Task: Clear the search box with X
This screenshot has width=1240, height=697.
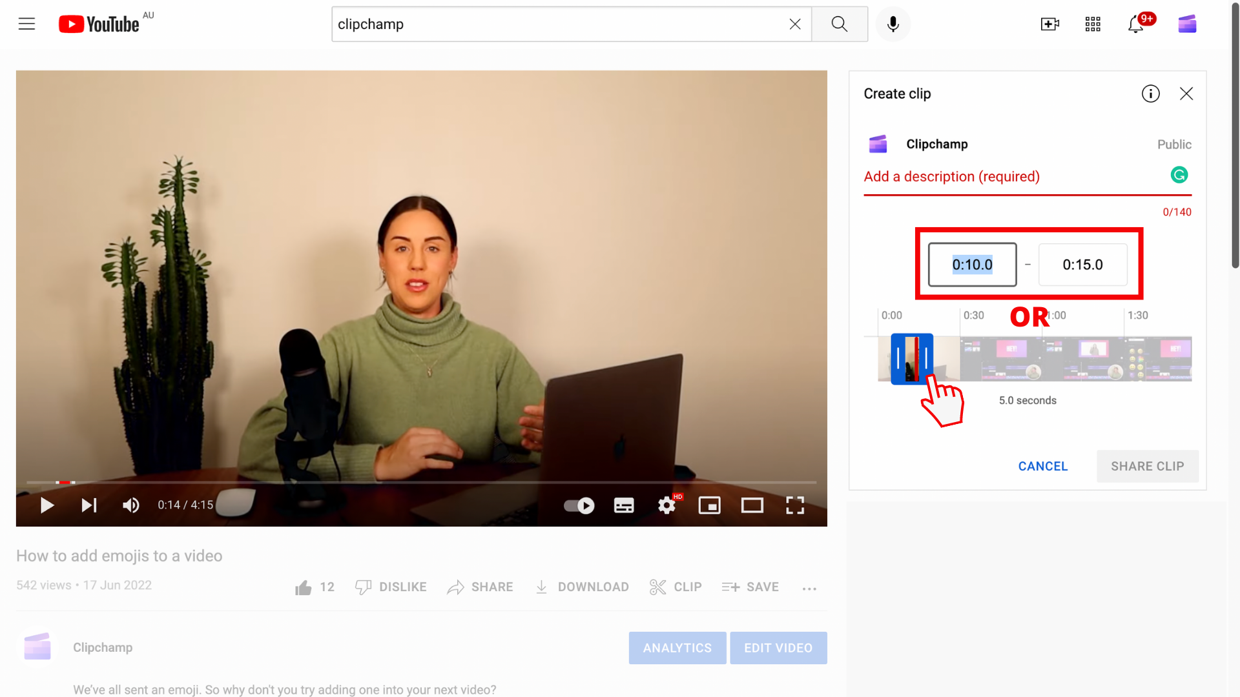Action: pyautogui.click(x=795, y=25)
